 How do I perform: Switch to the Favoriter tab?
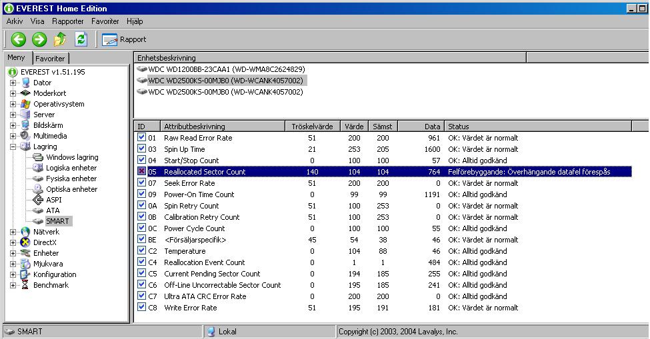tap(50, 59)
